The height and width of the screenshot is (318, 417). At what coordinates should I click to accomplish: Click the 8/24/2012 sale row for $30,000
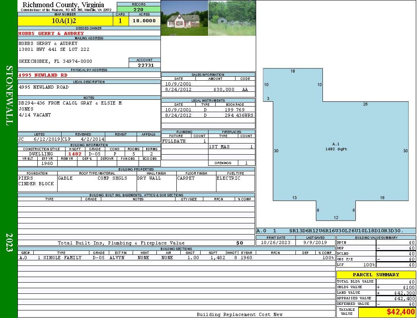click(x=208, y=89)
